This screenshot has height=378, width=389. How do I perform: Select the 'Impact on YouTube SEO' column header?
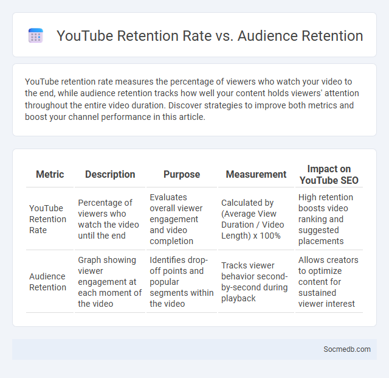329,175
